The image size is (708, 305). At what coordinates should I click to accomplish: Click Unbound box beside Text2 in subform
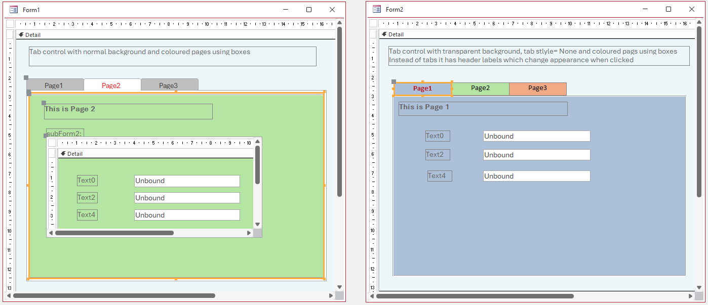coord(187,198)
